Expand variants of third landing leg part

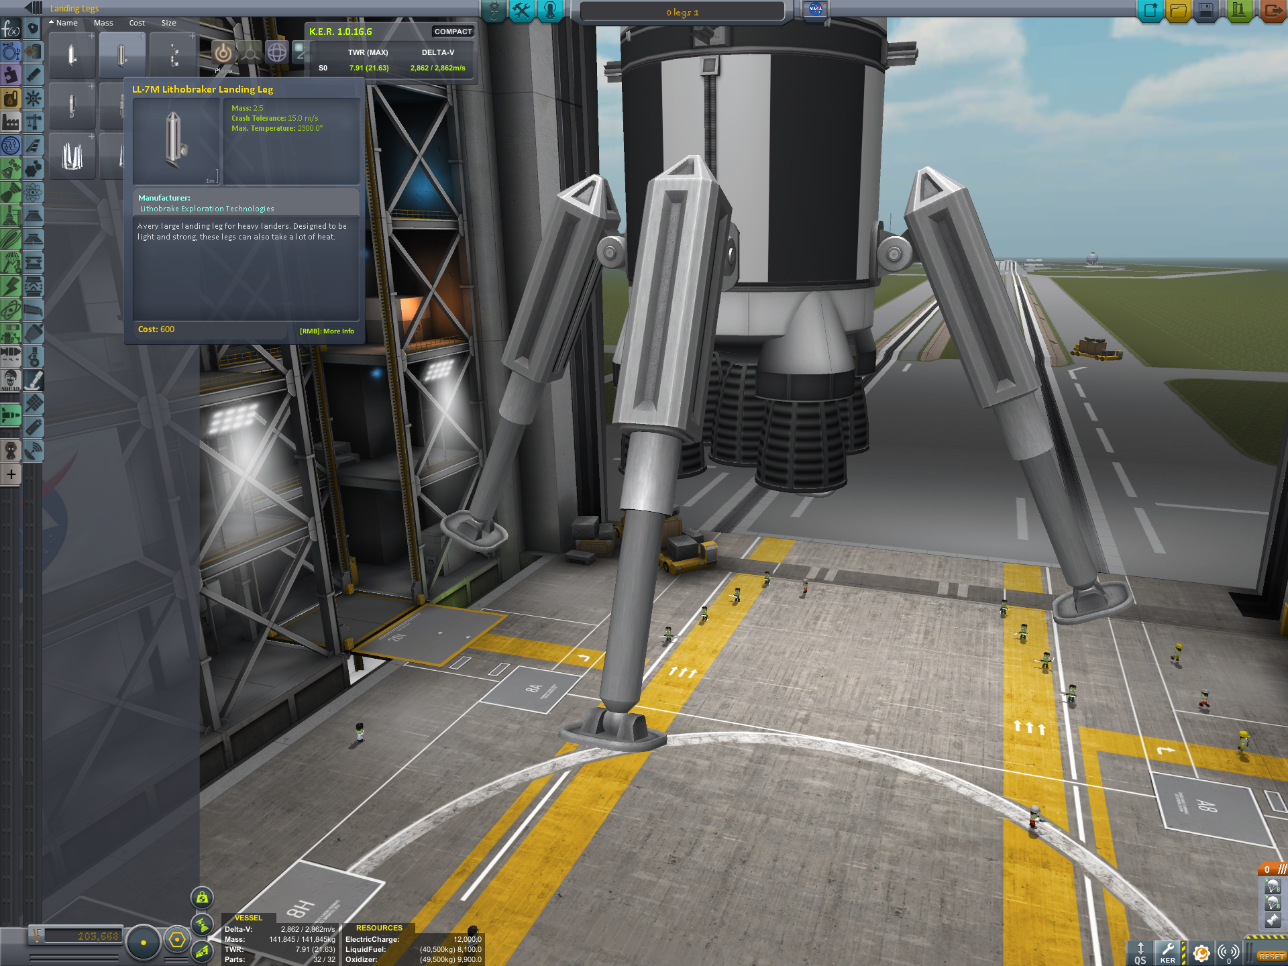pyautogui.click(x=192, y=36)
